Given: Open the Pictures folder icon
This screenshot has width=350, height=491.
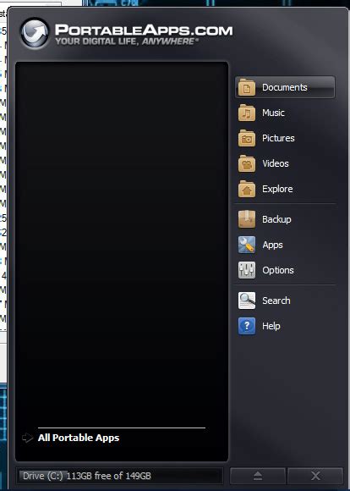Looking at the screenshot, I should [x=247, y=138].
